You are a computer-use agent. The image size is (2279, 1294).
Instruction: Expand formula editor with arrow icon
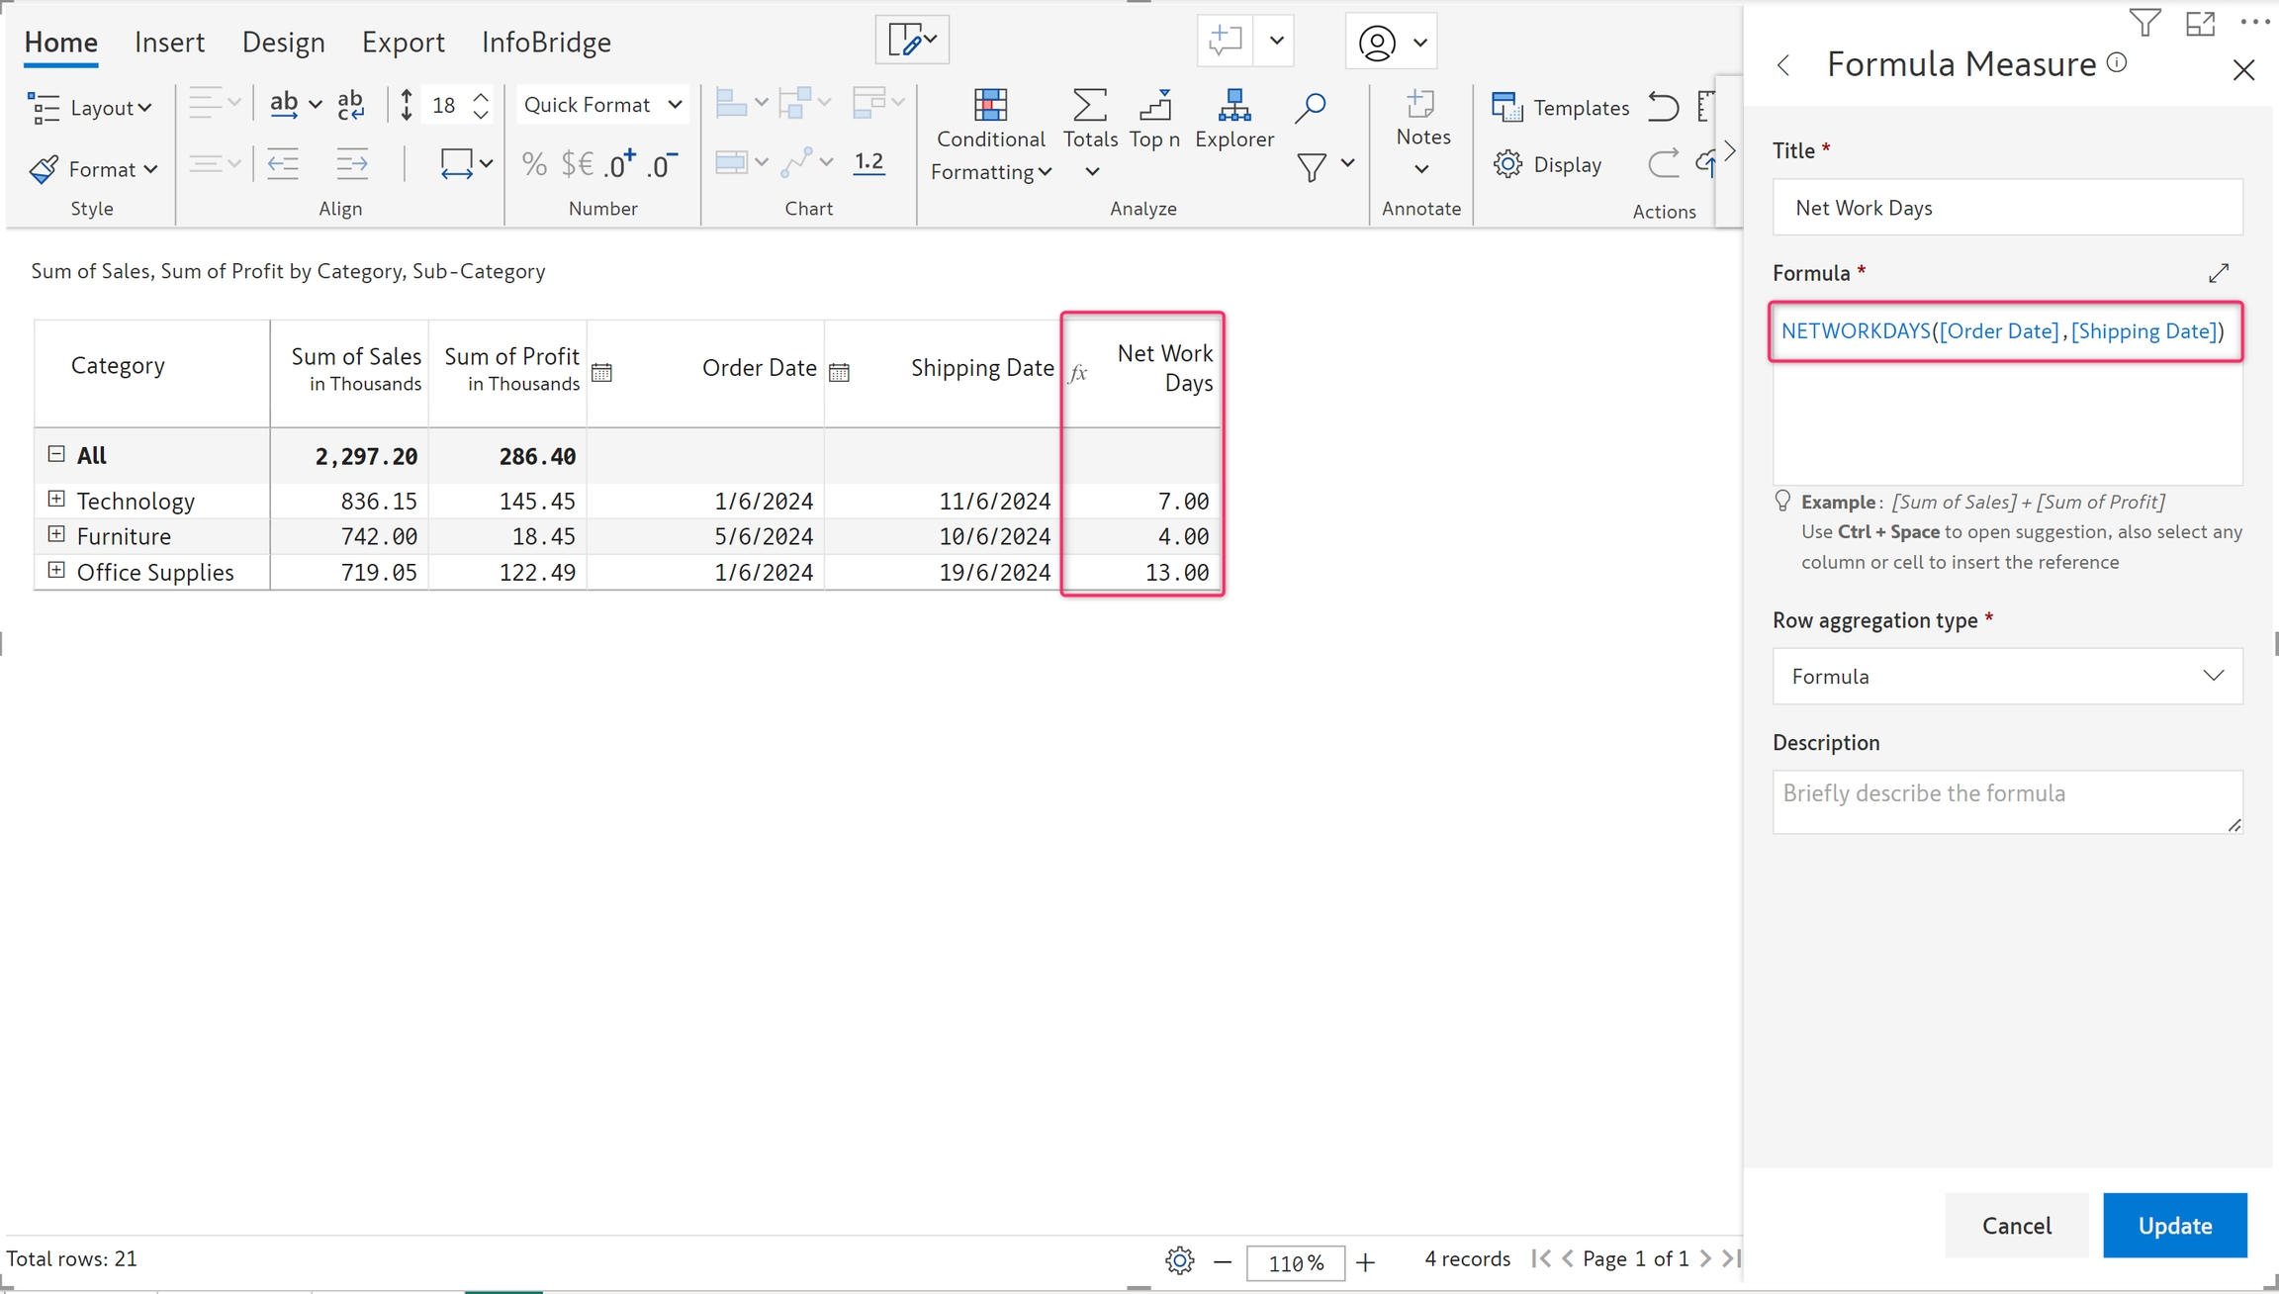click(2219, 273)
